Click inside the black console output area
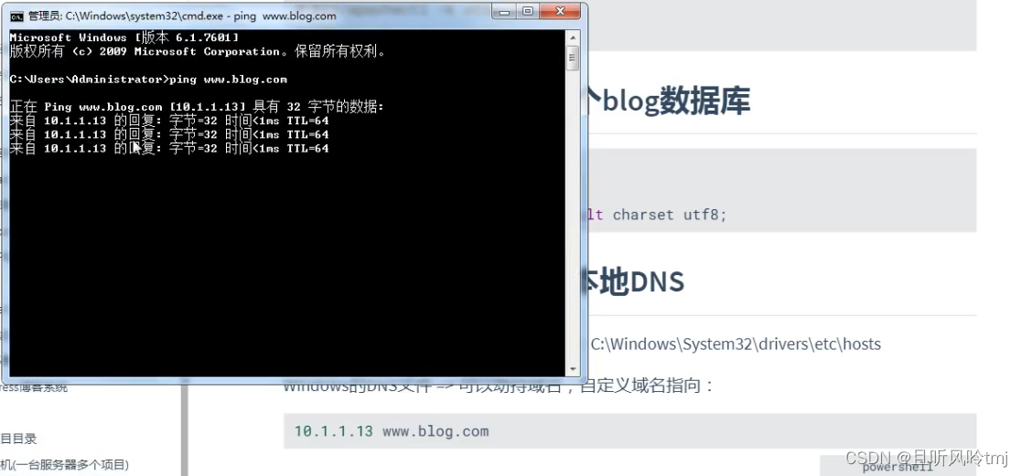 coord(288,260)
